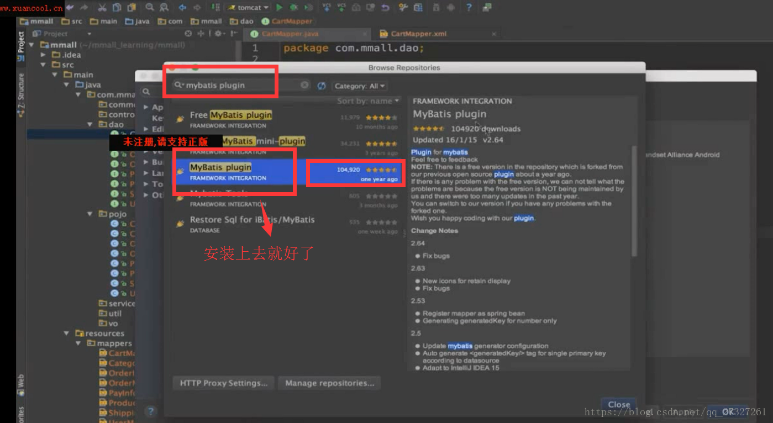Viewport: 773px width, 423px height.
Task: Navigate Forward with the gray arrow
Action: (197, 8)
